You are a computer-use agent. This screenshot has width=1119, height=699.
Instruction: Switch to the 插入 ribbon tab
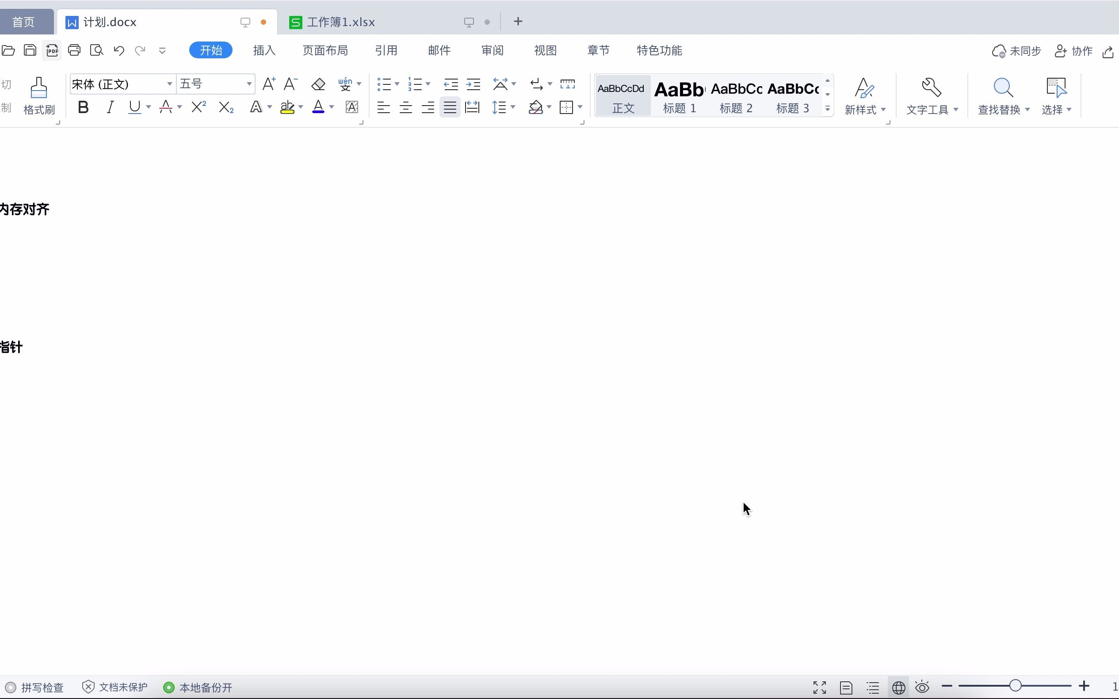tap(264, 50)
